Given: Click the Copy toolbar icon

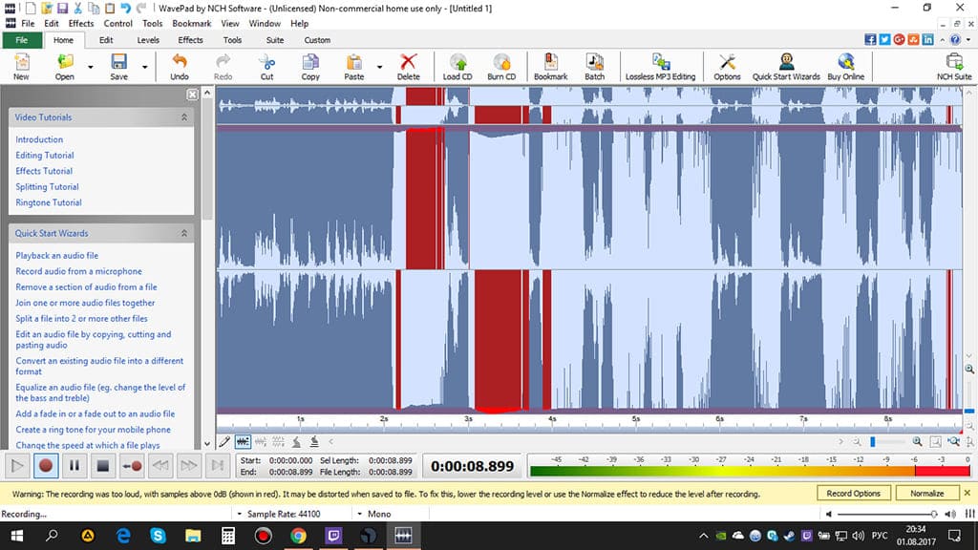Looking at the screenshot, I should (x=310, y=67).
